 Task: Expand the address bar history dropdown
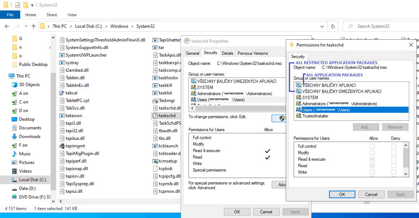pos(322,26)
